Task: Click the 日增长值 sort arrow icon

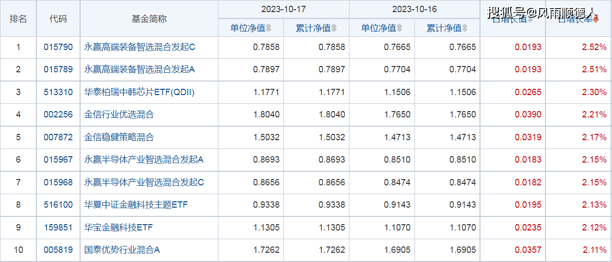Action: click(530, 19)
